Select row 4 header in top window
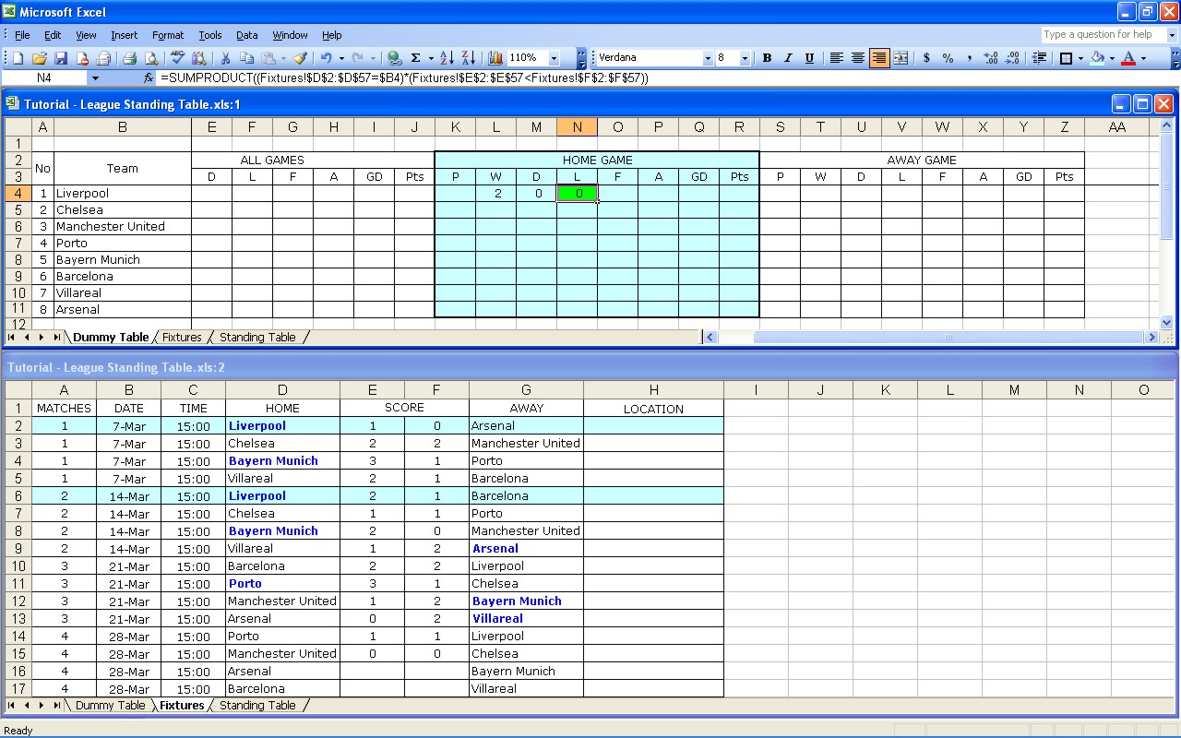 coord(18,194)
